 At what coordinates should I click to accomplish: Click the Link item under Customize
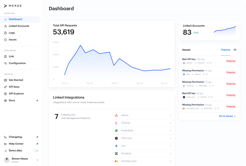(x=11, y=57)
